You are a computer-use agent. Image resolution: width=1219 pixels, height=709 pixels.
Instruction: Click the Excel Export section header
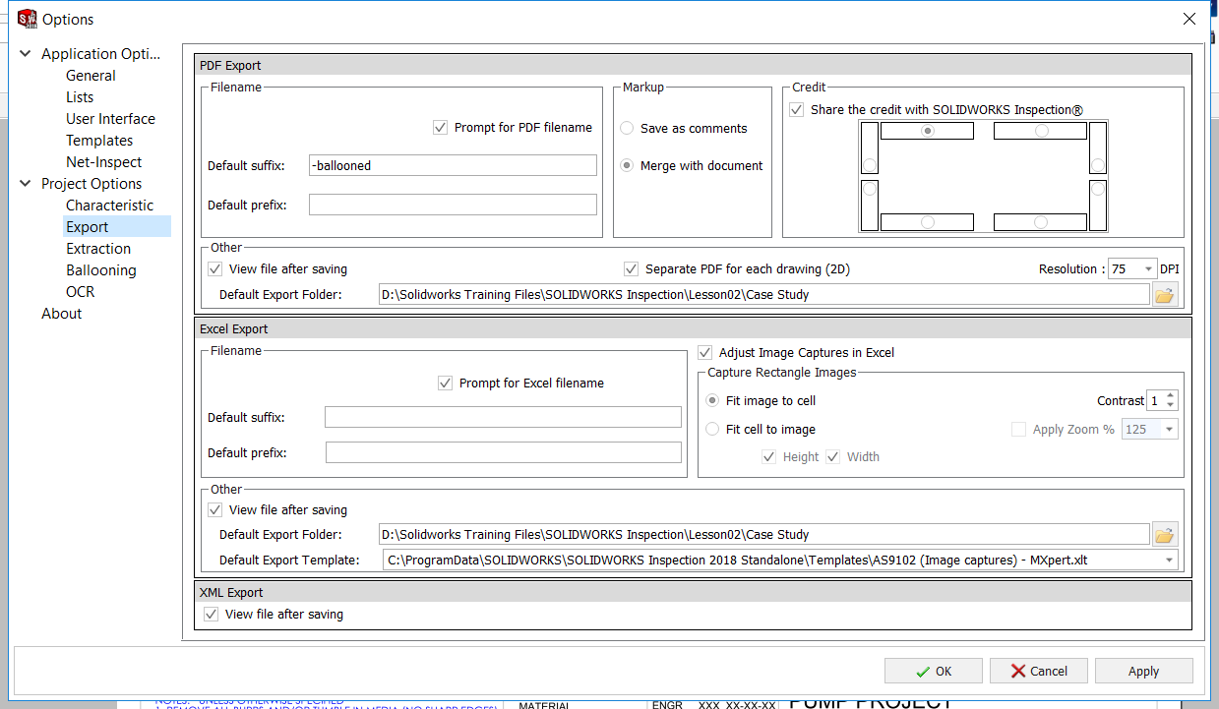(693, 328)
